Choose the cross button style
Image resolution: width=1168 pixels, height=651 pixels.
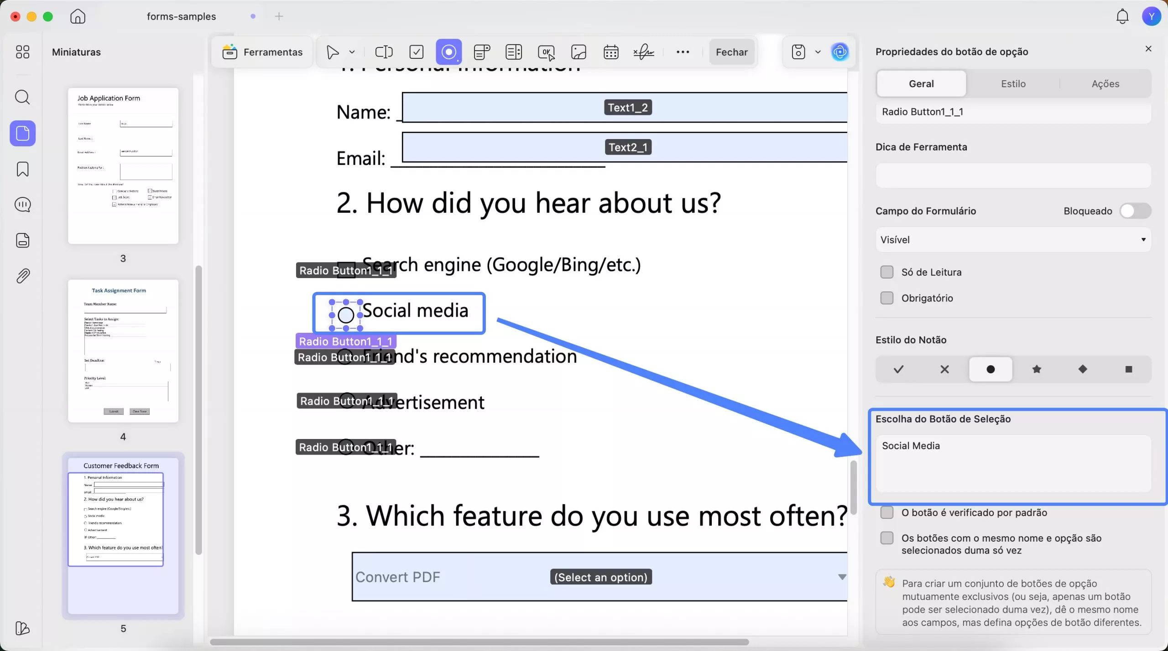click(x=944, y=369)
